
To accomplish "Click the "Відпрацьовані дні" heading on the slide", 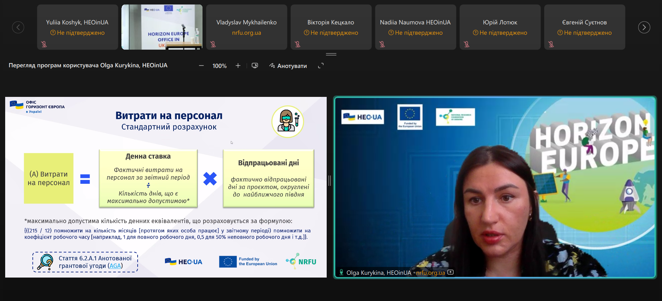I will (268, 163).
